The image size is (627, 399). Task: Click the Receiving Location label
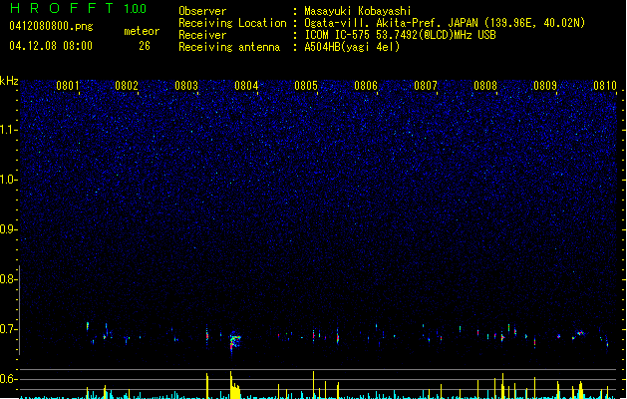[x=232, y=23]
